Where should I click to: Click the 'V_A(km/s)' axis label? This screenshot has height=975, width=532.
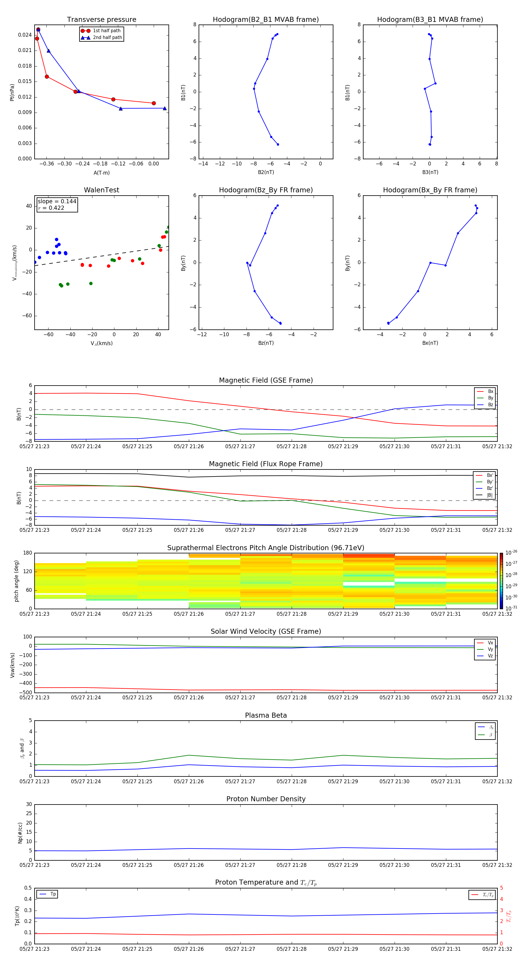click(x=101, y=343)
